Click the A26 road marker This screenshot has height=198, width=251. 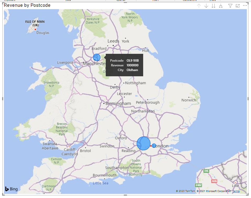pyautogui.click(x=214, y=181)
